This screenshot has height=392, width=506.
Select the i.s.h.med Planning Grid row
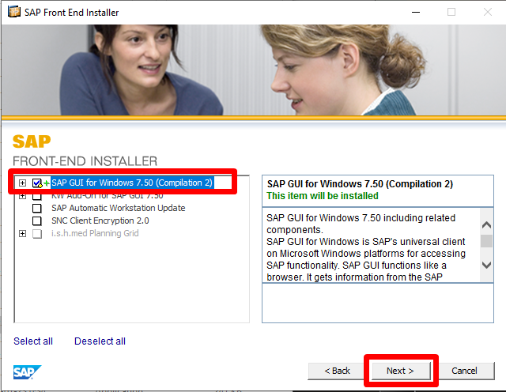(x=95, y=233)
